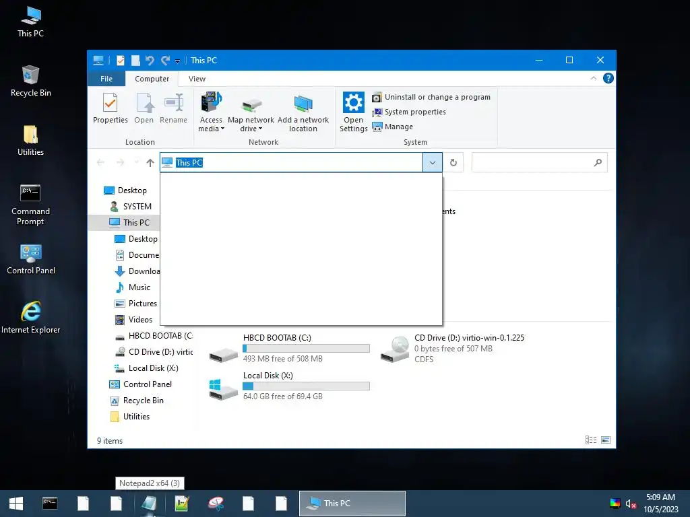Click the Forward navigation arrow
This screenshot has width=690, height=517.
120,163
